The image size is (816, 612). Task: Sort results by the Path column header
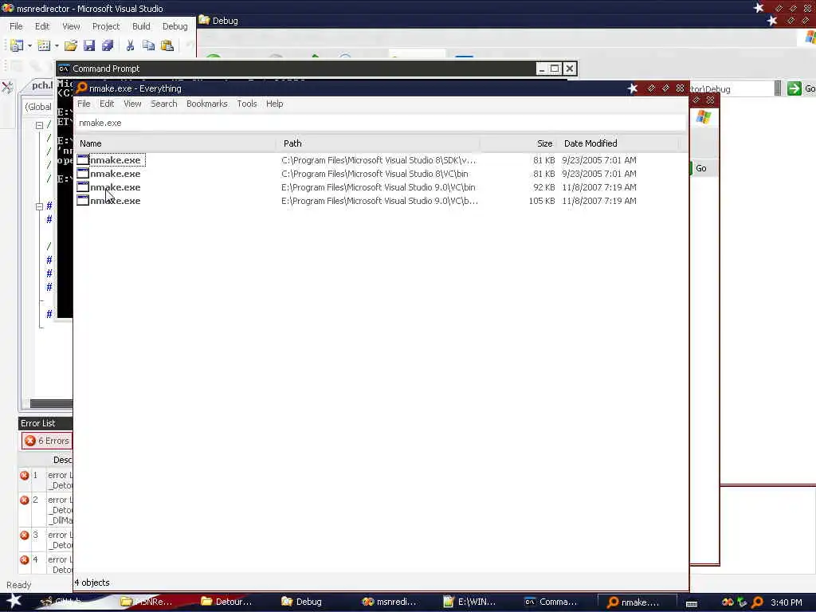click(379, 143)
